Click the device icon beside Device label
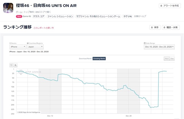 click(x=10, y=43)
